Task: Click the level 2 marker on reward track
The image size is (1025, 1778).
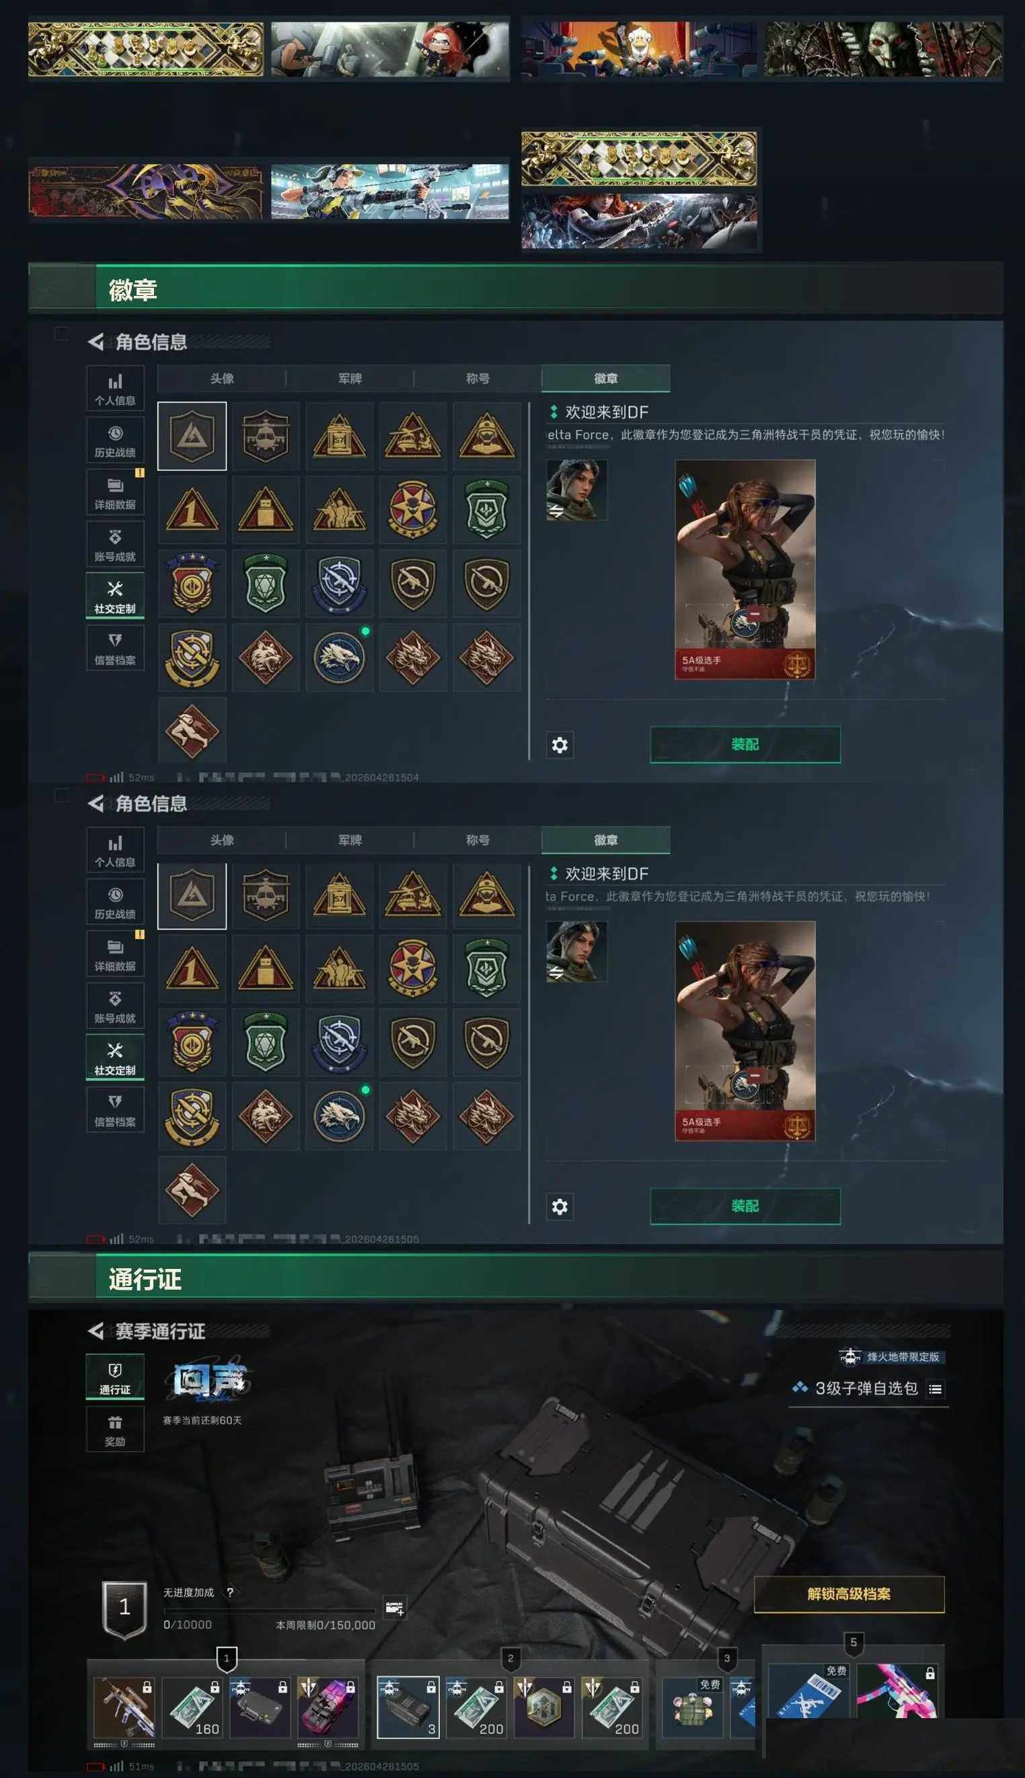Action: 510,1659
